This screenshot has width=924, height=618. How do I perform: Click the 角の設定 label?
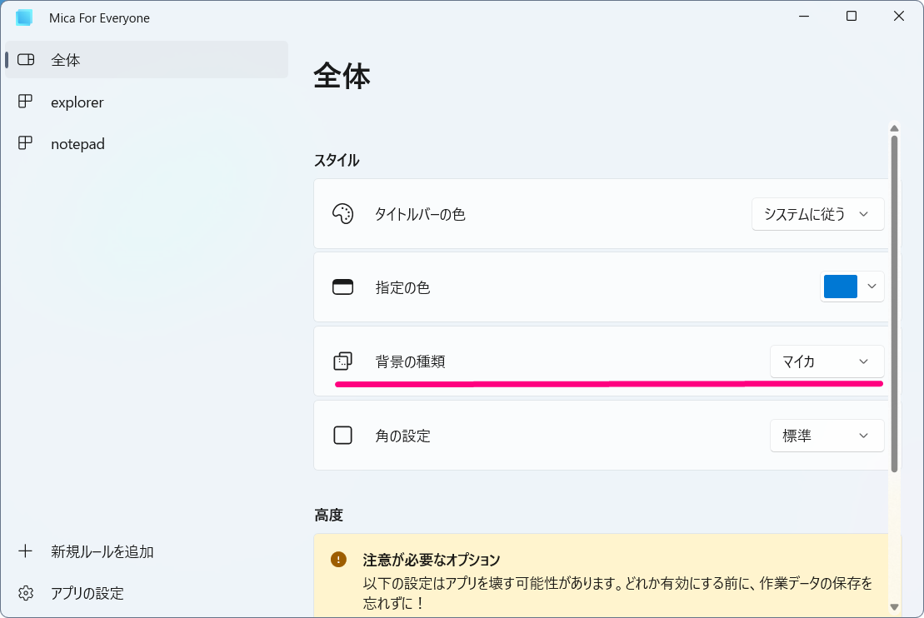pyautogui.click(x=403, y=436)
